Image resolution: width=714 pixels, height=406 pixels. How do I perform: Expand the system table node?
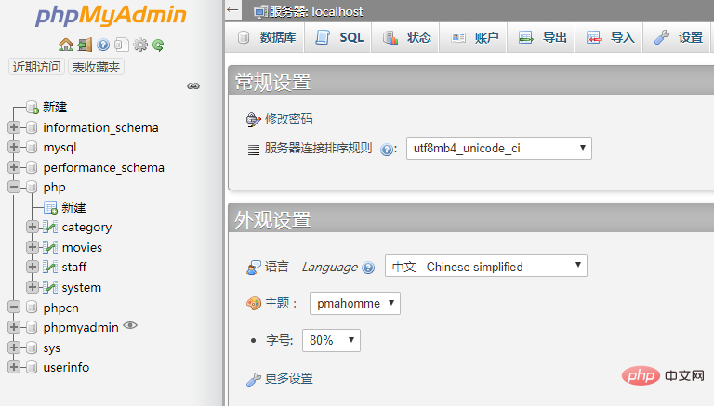[33, 287]
